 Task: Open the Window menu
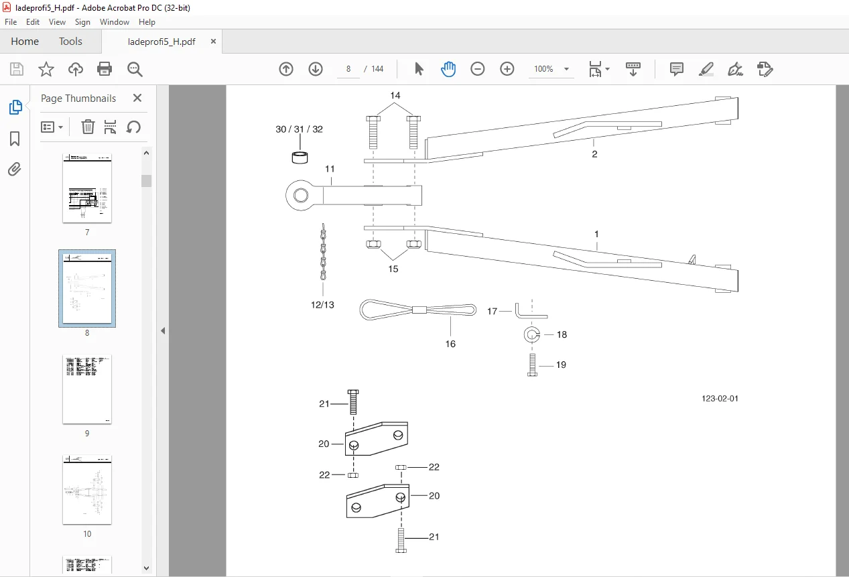pyautogui.click(x=115, y=22)
